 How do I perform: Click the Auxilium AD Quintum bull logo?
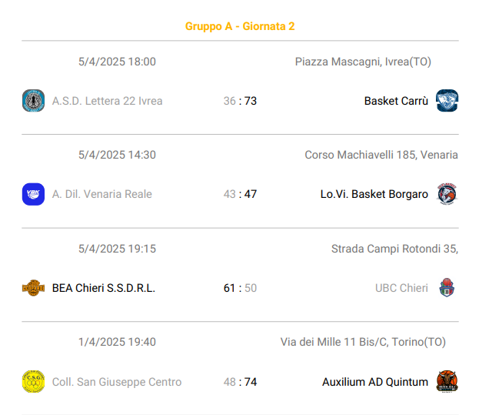447,382
